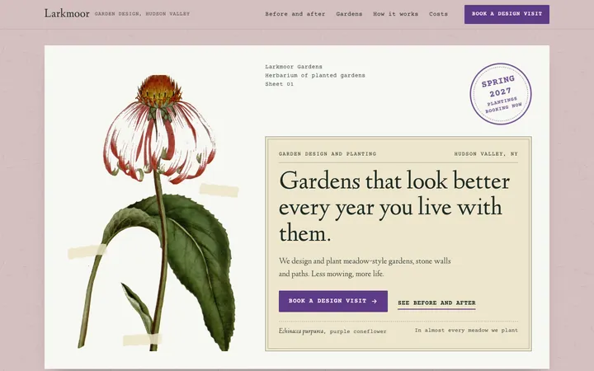594x371 pixels.
Task: Open How it works in navigation
Action: pos(395,14)
